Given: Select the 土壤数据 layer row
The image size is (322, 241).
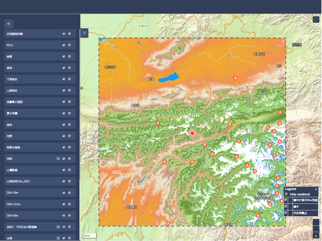Looking at the screenshot, I should point(40,170).
